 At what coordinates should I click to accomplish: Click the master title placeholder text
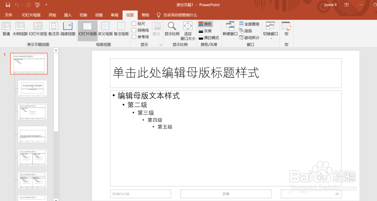point(186,73)
